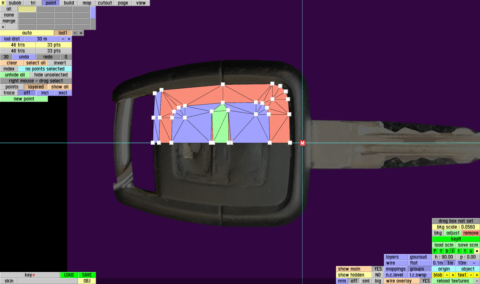Click the blue group list scrollbar
This screenshot has width=480, height=284.
tap(93, 12)
